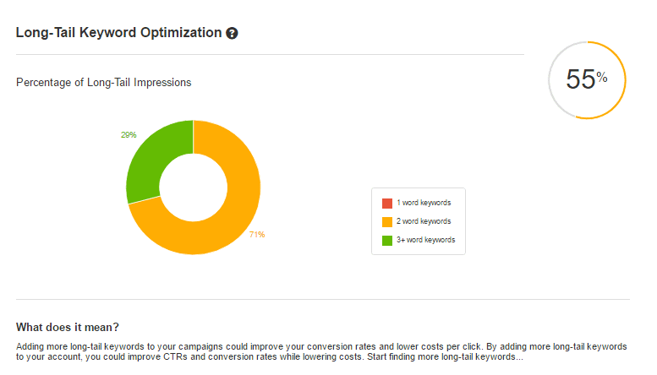This screenshot has width=657, height=375.
Task: Click the help question mark icon
Action: (x=232, y=33)
